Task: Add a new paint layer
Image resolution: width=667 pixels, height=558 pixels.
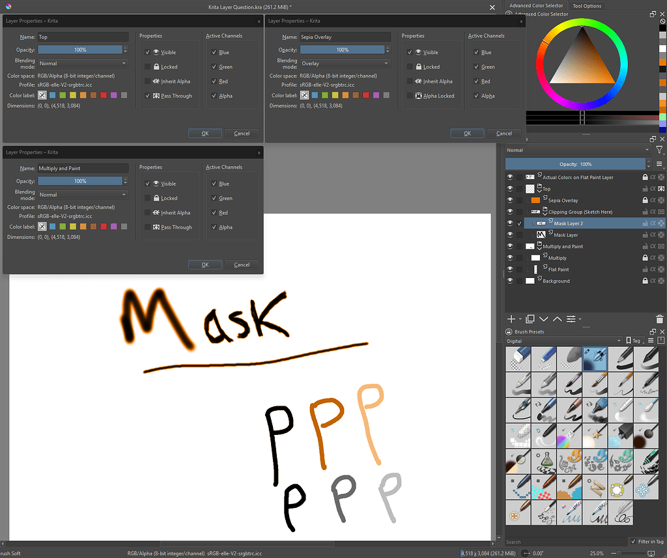Action: pyautogui.click(x=511, y=319)
